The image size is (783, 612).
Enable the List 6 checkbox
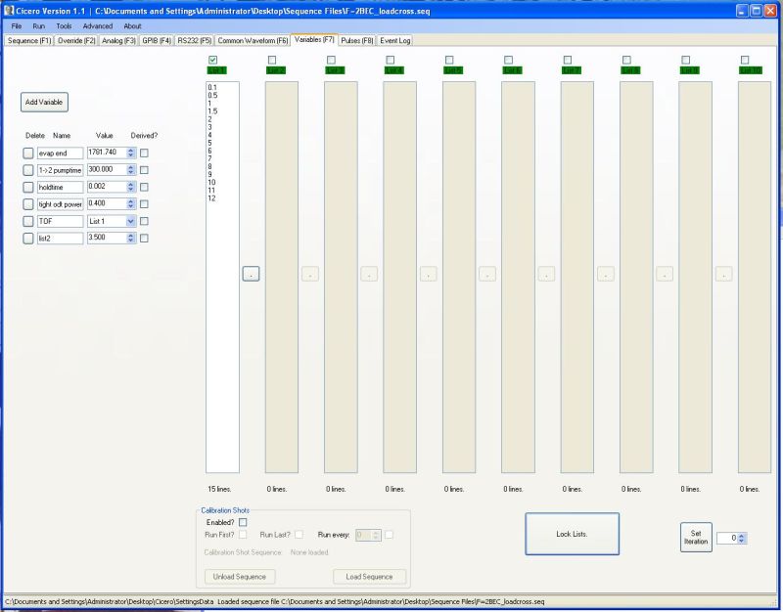508,60
